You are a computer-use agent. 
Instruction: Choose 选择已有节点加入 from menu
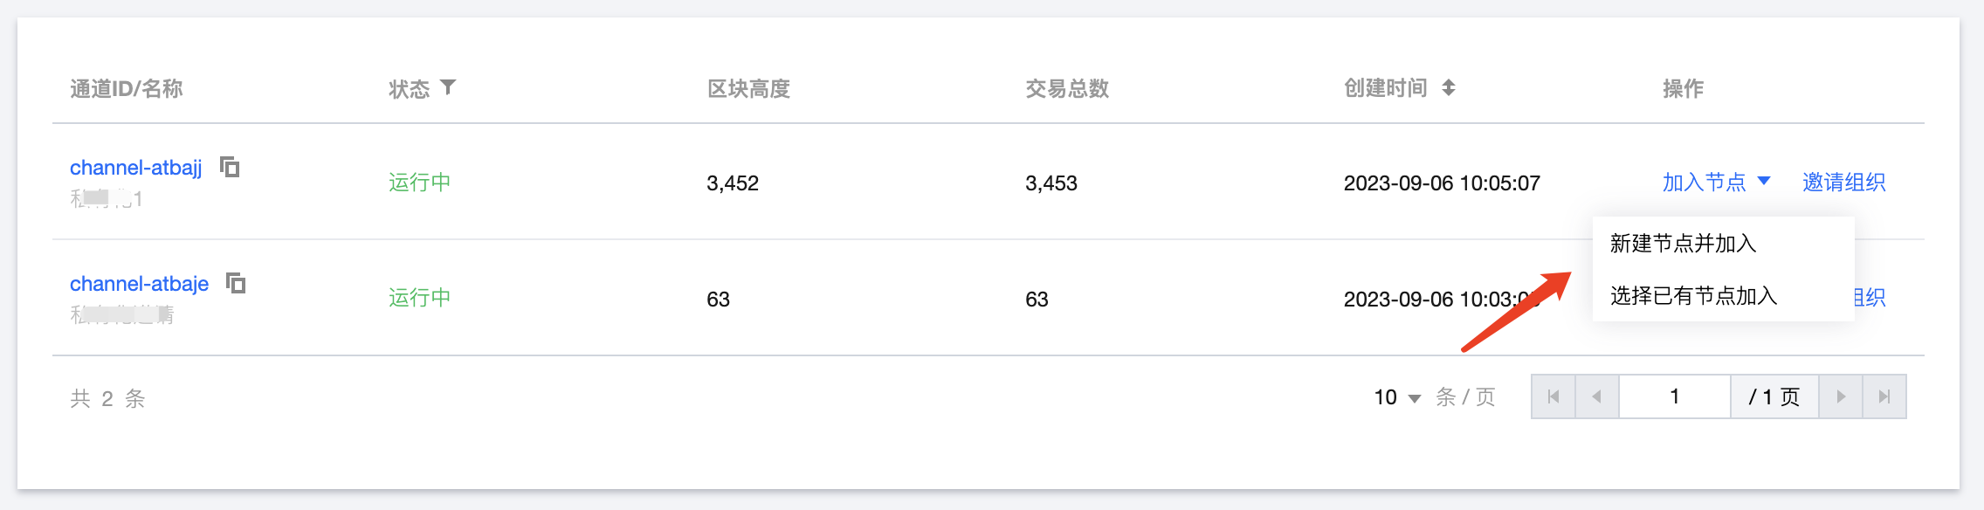click(x=1693, y=296)
